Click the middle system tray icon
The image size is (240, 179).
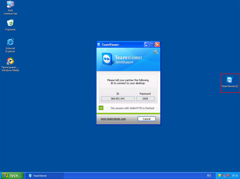[x=224, y=175]
